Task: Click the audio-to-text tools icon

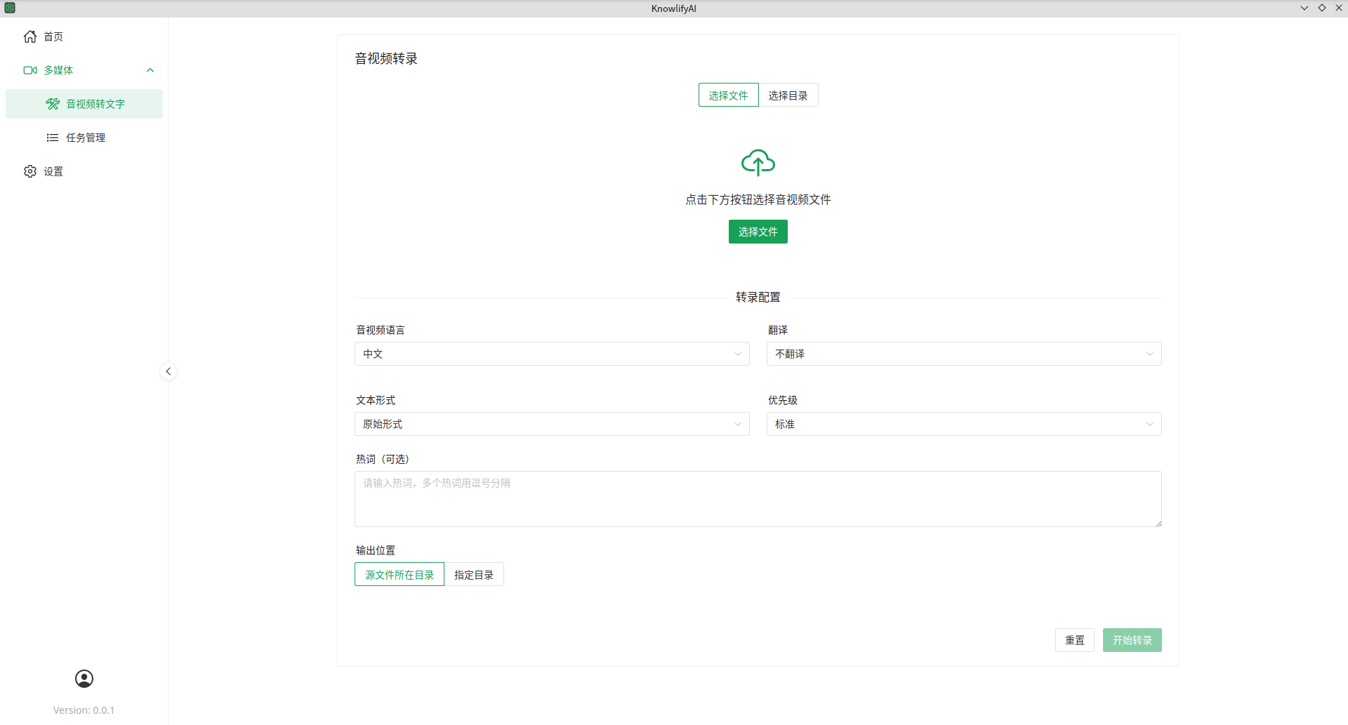Action: click(53, 104)
